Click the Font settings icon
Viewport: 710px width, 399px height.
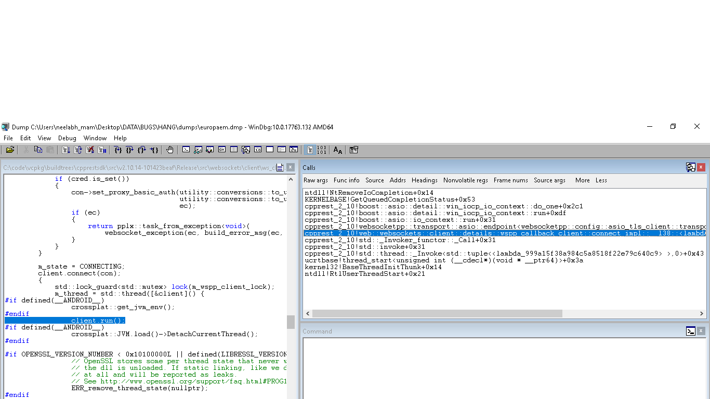click(337, 150)
